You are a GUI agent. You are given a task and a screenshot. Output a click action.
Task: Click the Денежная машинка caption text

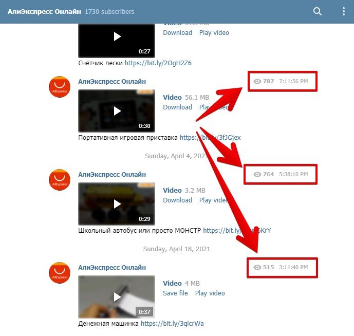[108, 324]
